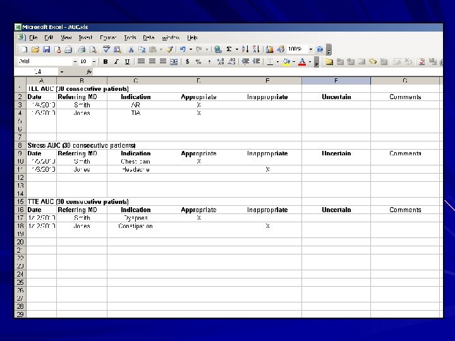Open Excel Help with the blue question icon

click(x=320, y=50)
